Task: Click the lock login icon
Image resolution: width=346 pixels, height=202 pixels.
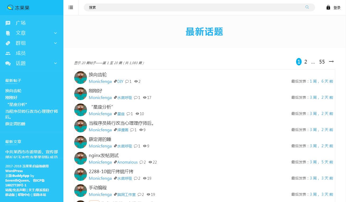Action: click(328, 7)
